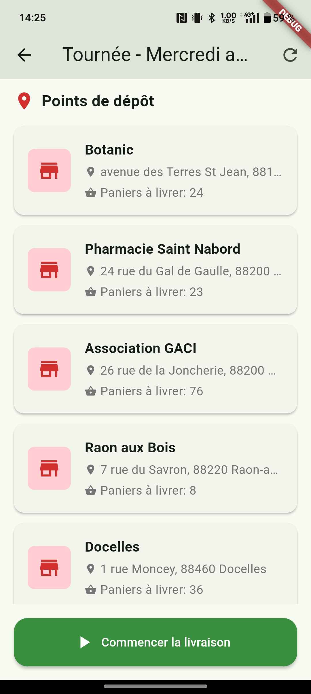Image resolution: width=311 pixels, height=694 pixels.
Task: Tap the Botanic address avenue des Terres
Action: click(x=190, y=172)
